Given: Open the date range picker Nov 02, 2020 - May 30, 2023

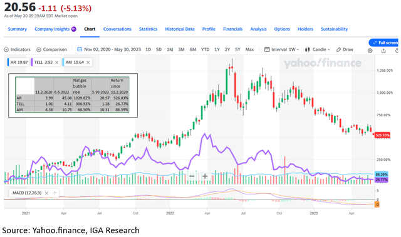Looking at the screenshot, I should pos(113,49).
